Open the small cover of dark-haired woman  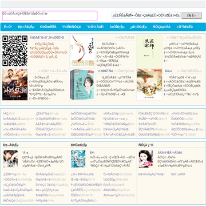[x=146, y=159]
